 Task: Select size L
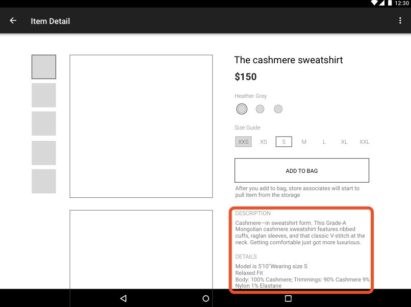[324, 142]
